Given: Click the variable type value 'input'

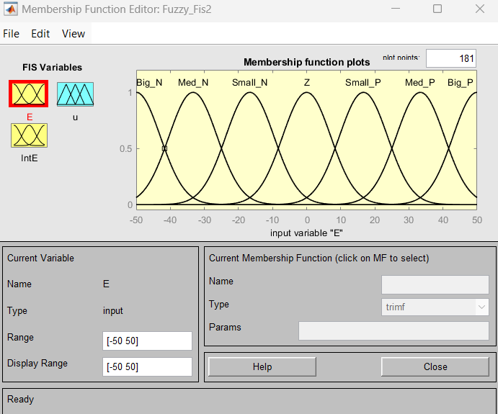Looking at the screenshot, I should tap(112, 311).
